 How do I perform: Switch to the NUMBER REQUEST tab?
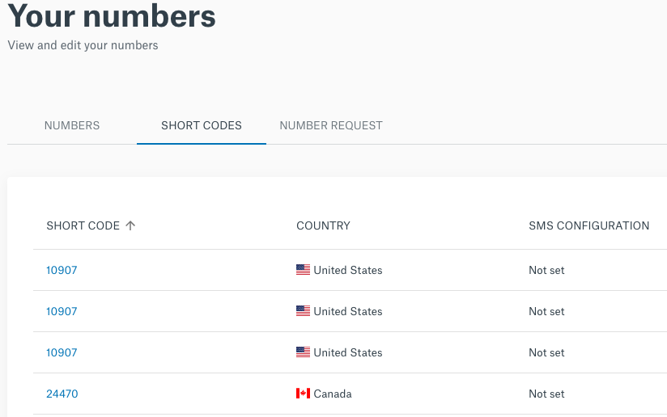pyautogui.click(x=331, y=125)
